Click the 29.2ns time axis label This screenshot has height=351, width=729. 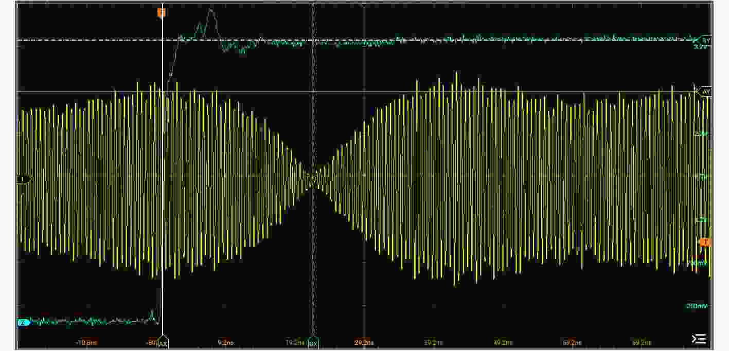pyautogui.click(x=363, y=342)
